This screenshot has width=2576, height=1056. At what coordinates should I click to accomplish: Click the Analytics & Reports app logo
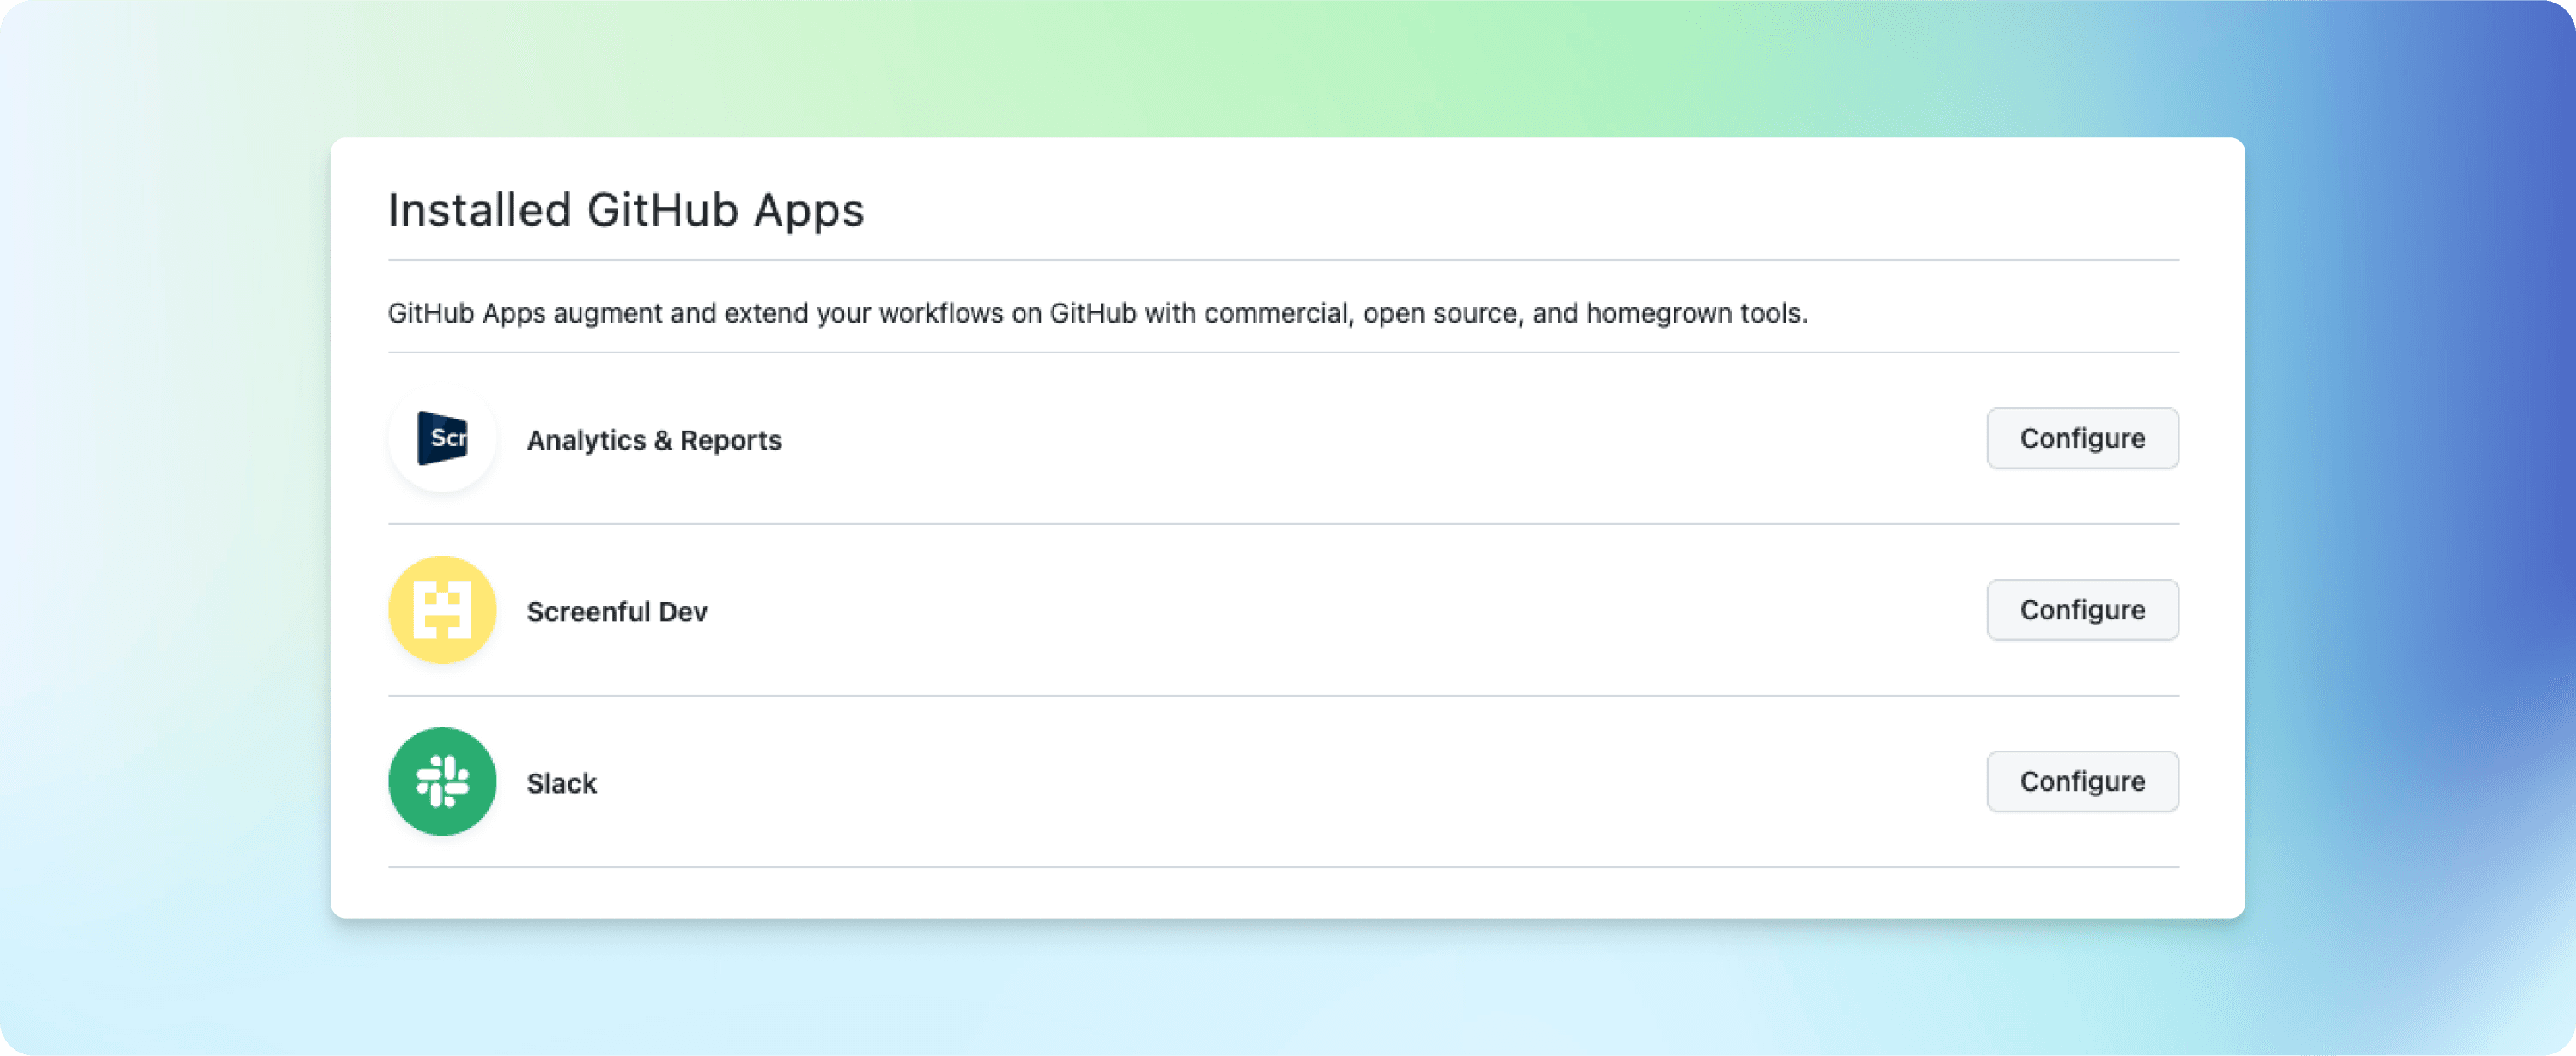pos(442,439)
